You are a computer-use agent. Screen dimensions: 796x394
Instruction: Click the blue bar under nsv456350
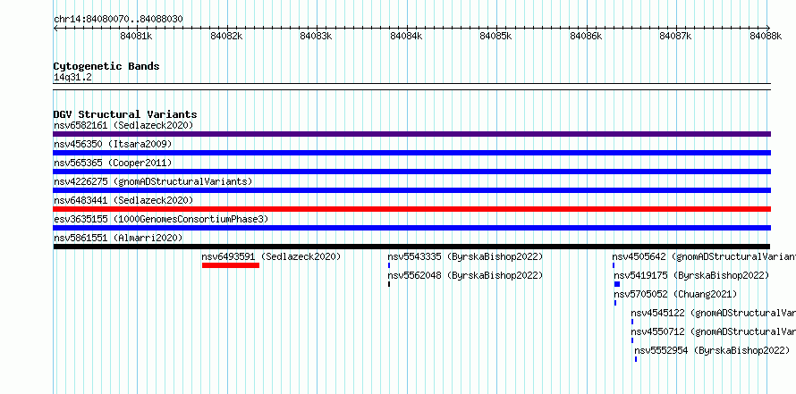[411, 153]
